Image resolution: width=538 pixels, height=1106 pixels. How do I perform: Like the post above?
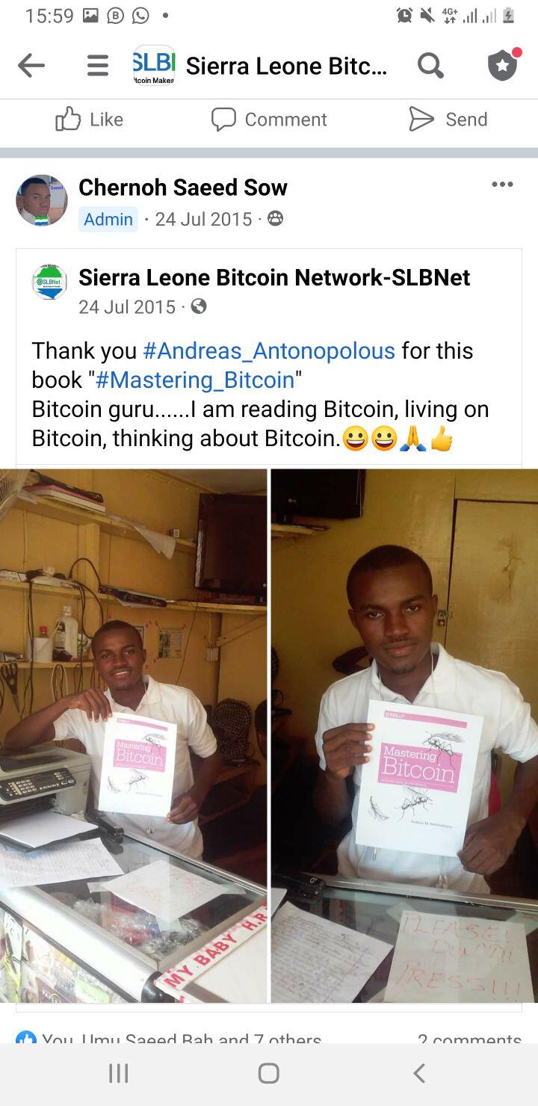(90, 119)
